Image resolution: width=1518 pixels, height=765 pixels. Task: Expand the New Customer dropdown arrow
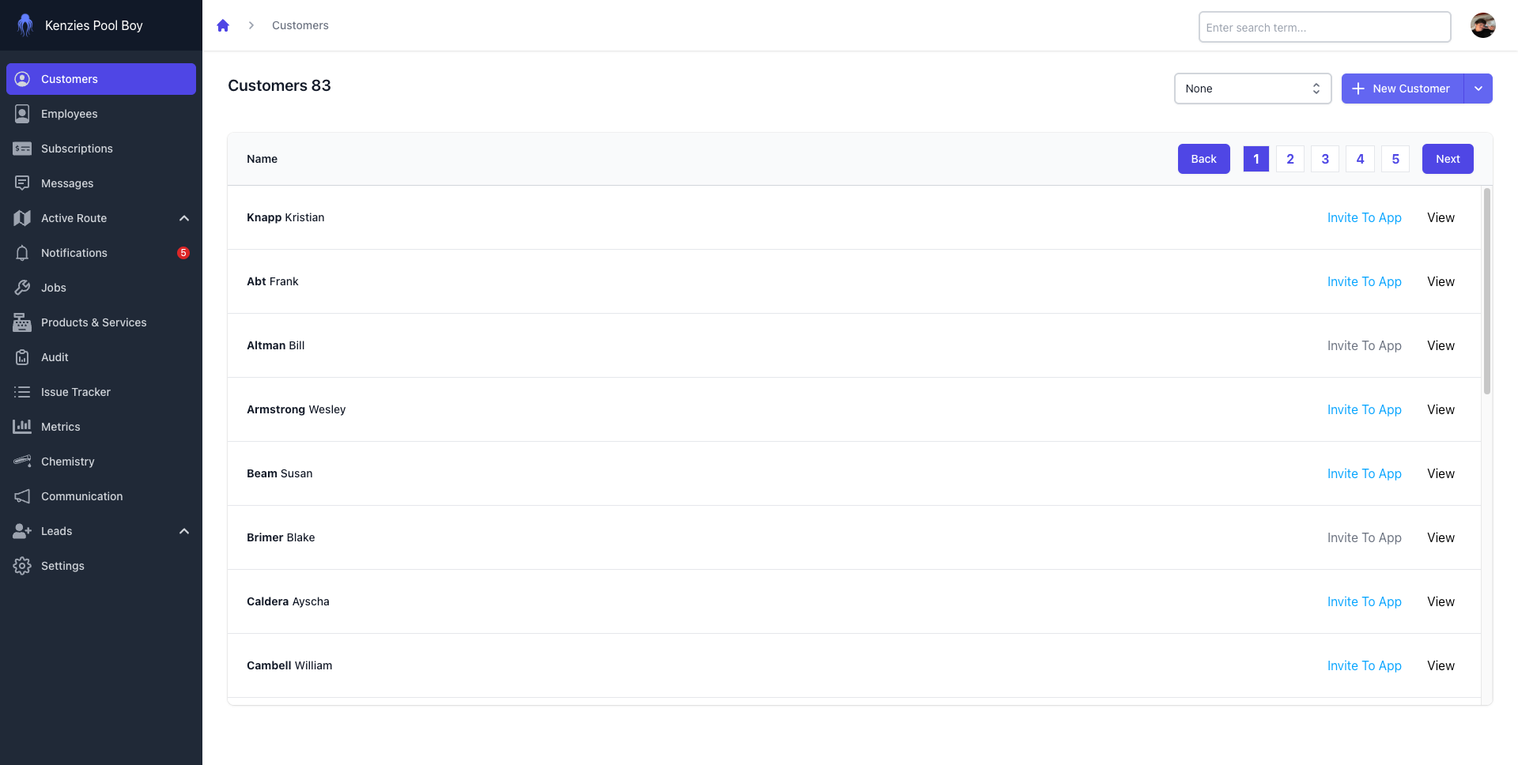[1478, 89]
